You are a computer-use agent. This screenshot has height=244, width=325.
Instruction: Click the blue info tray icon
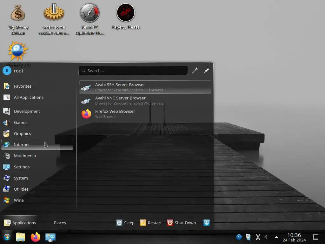coord(239,237)
